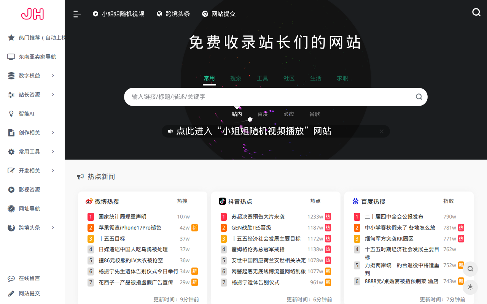Switch to the 搜索 tab
Image resolution: width=487 pixels, height=304 pixels.
click(x=236, y=78)
